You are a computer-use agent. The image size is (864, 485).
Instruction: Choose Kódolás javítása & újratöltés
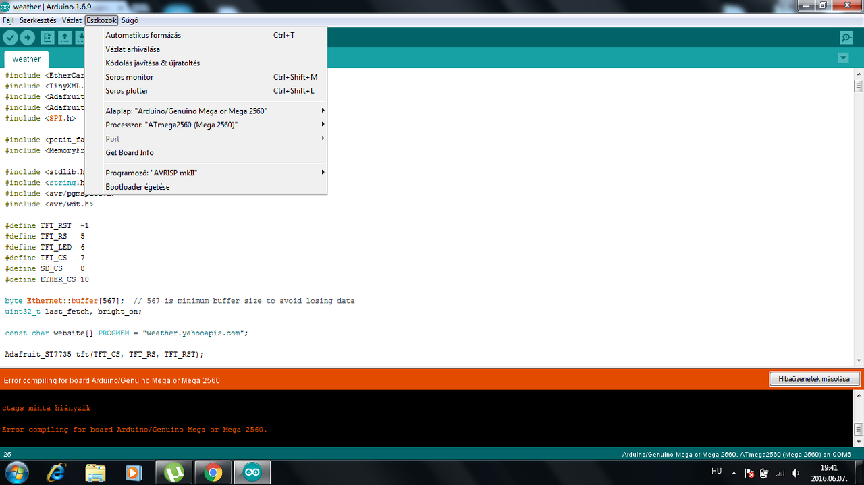(x=206, y=63)
